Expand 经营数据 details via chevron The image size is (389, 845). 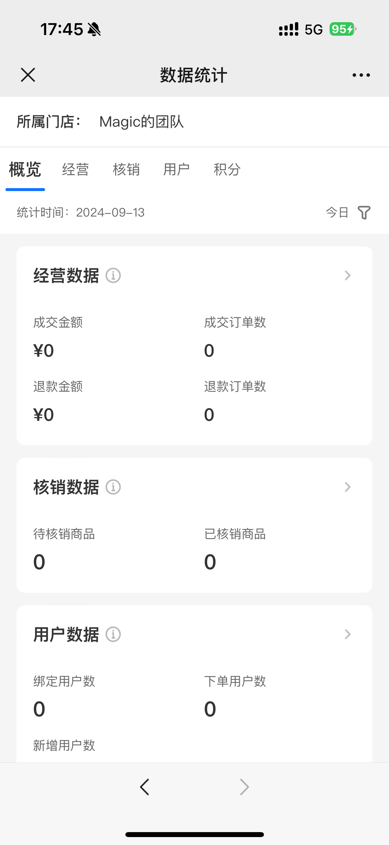coord(347,275)
